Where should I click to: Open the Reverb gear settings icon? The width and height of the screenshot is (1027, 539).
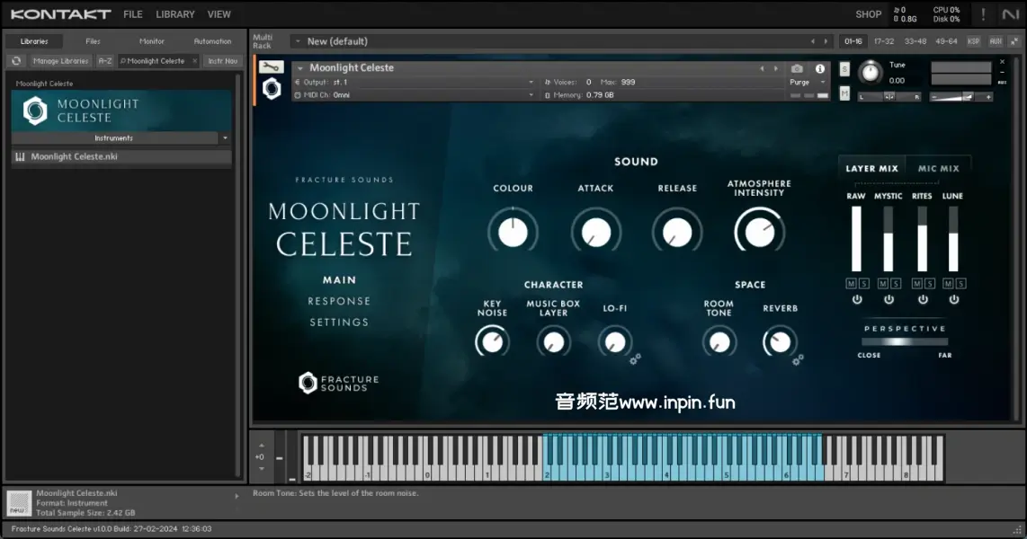(x=798, y=359)
